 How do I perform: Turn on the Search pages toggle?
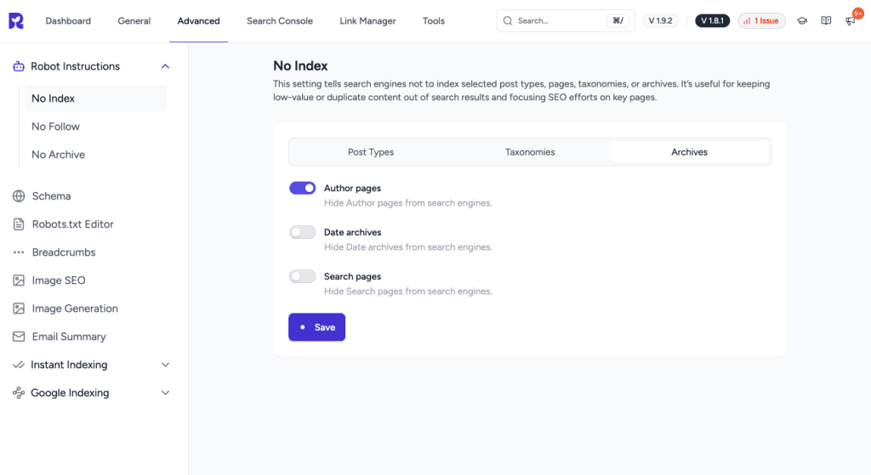pyautogui.click(x=302, y=276)
